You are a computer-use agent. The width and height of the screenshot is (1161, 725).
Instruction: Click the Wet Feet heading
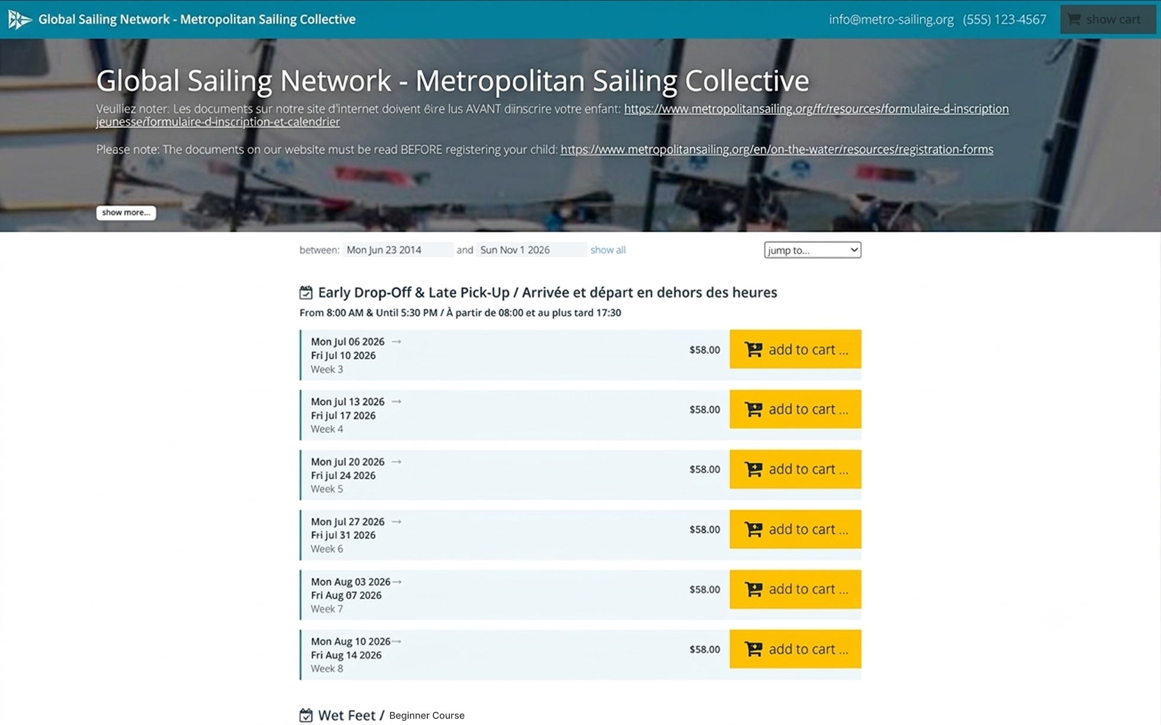coord(351,715)
